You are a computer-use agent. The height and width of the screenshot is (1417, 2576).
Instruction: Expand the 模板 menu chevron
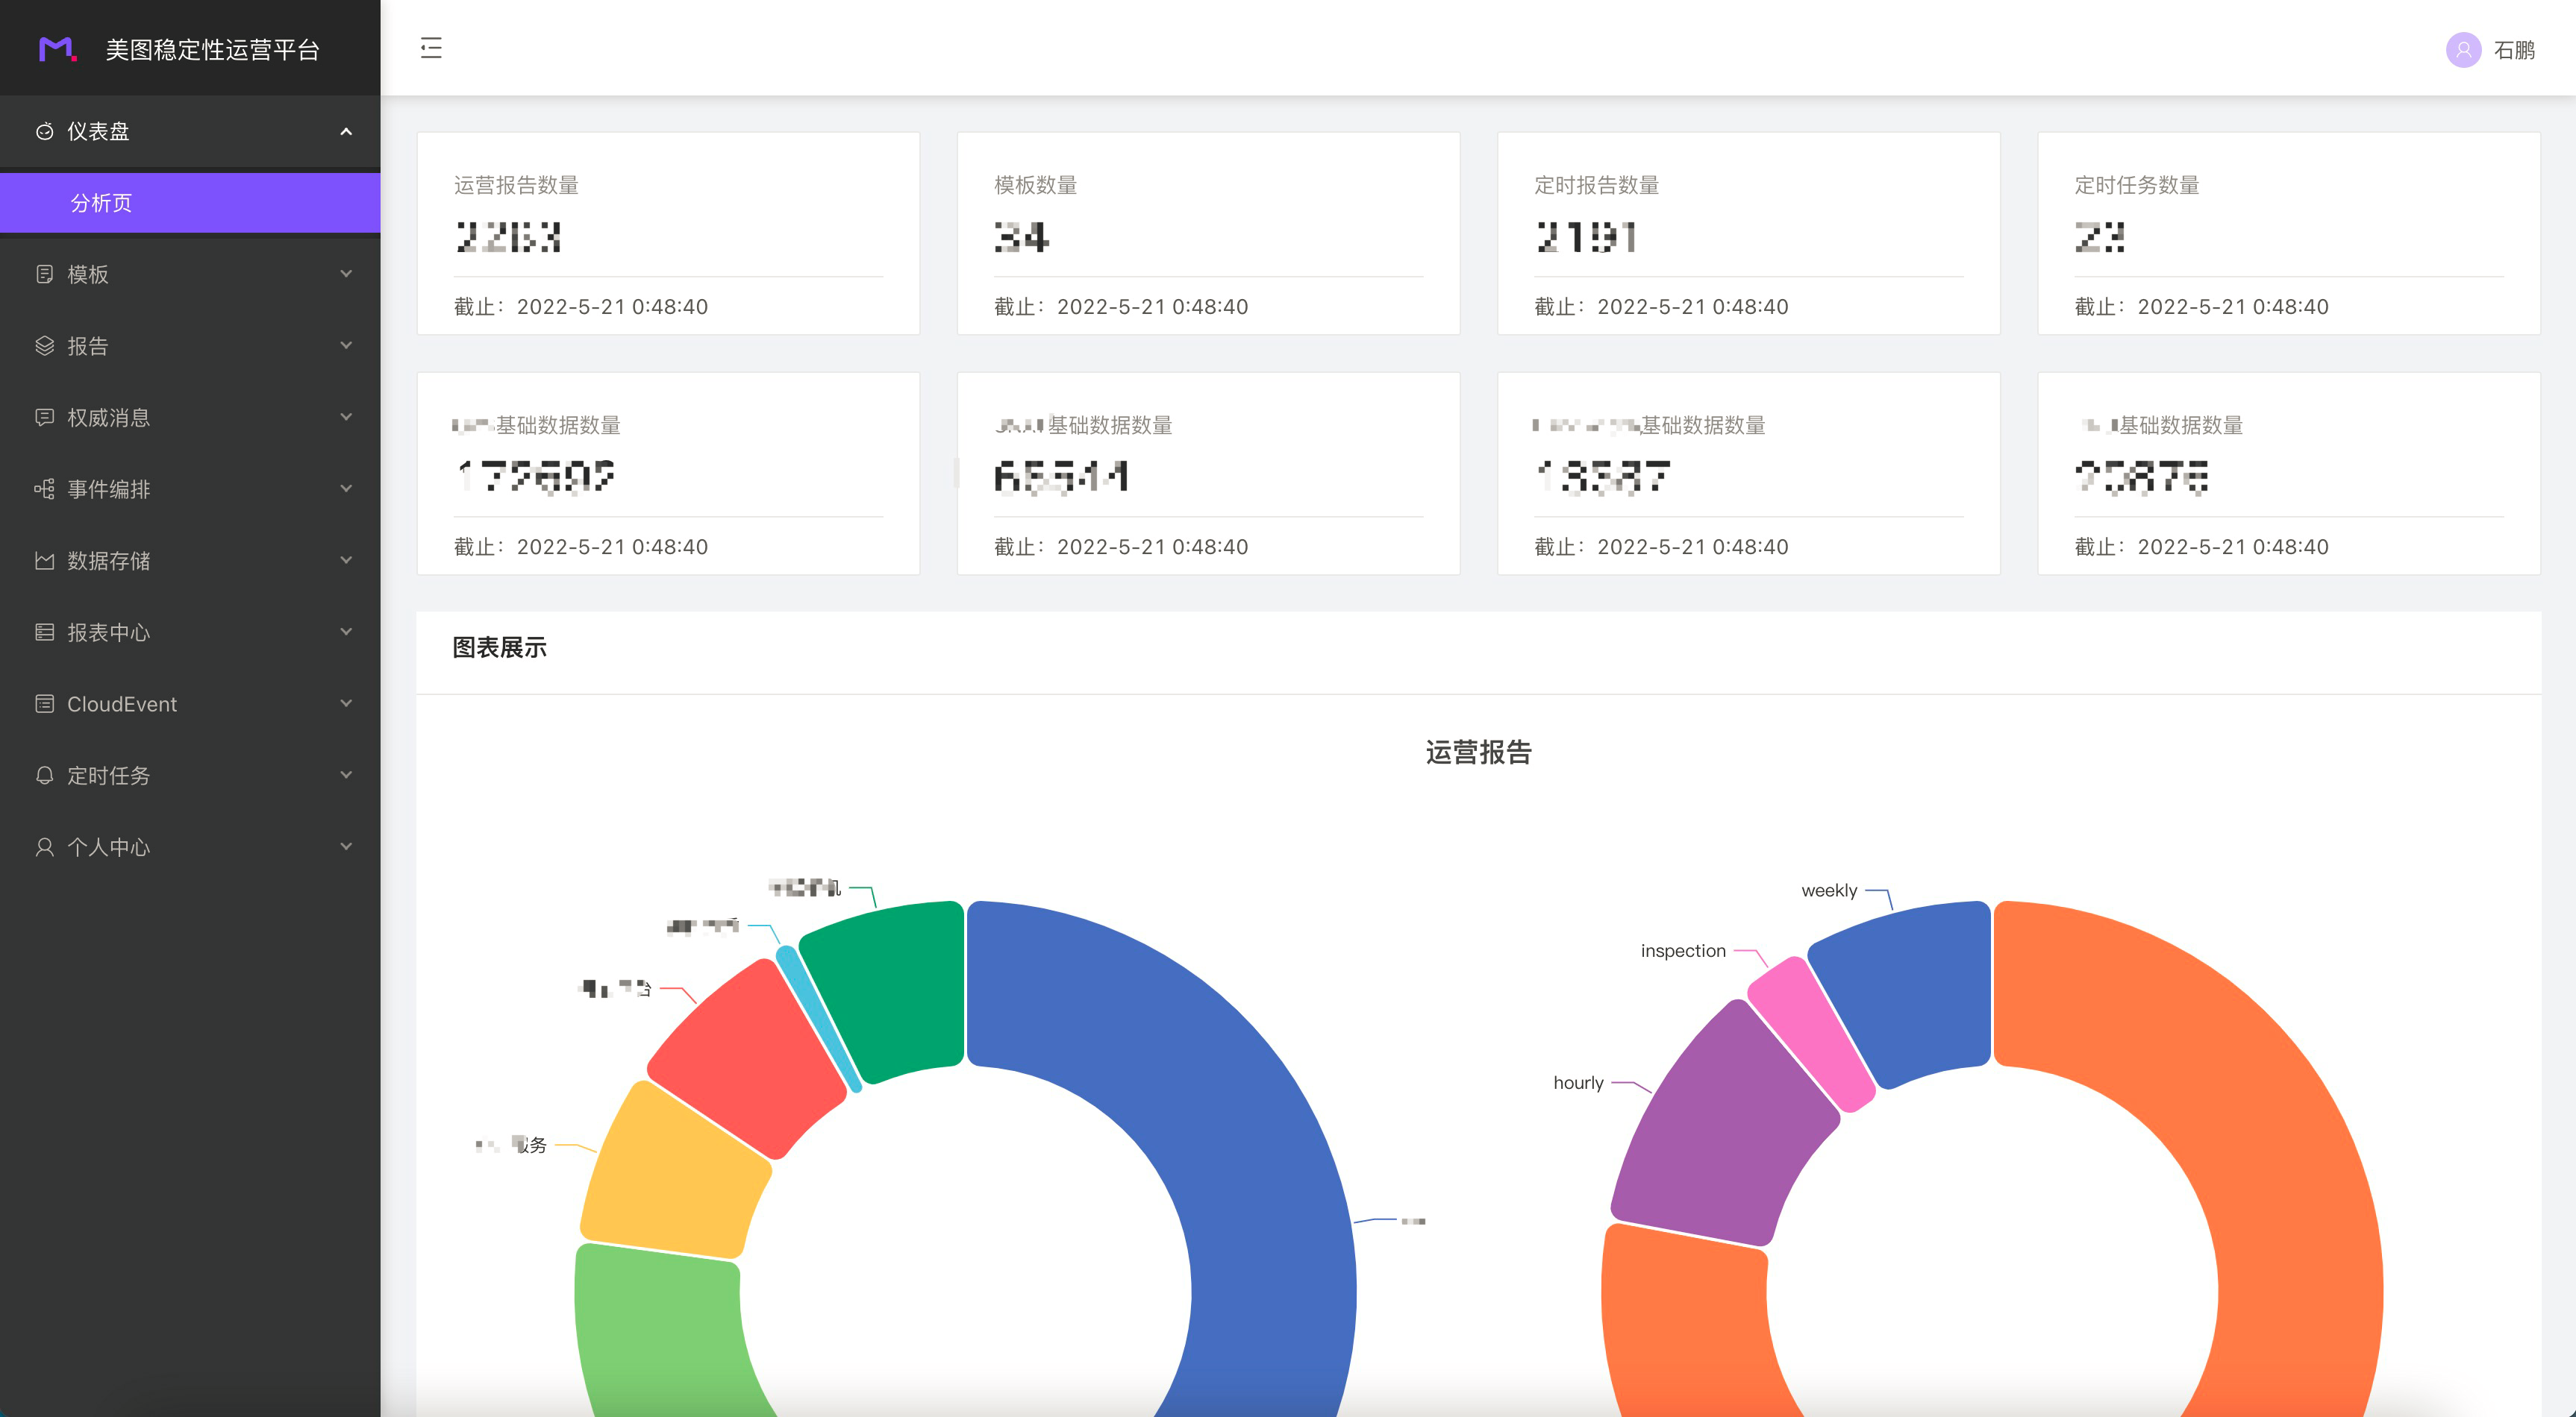pyautogui.click(x=346, y=274)
